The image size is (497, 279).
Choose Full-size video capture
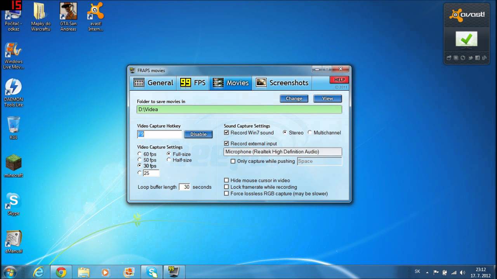179,154
